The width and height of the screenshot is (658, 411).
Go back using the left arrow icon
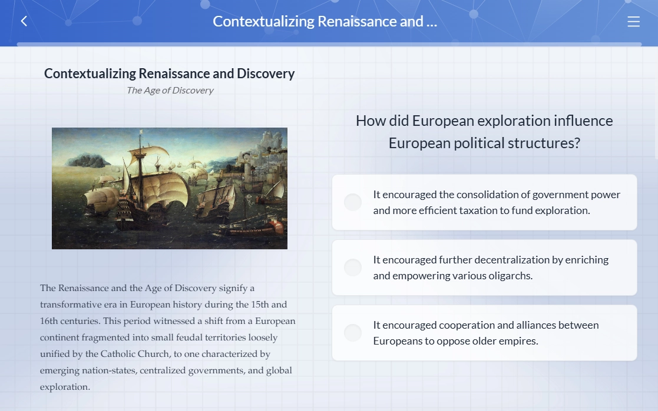pos(24,21)
